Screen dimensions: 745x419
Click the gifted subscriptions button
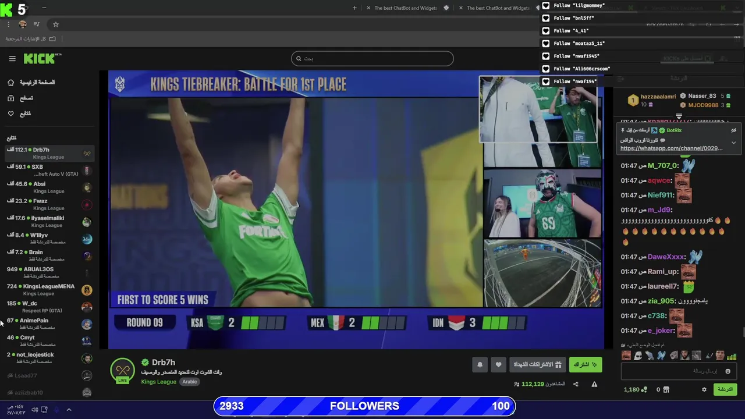(x=538, y=365)
